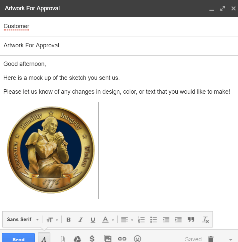The width and height of the screenshot is (238, 242).
Task: Click the Send button
Action: pos(18,239)
